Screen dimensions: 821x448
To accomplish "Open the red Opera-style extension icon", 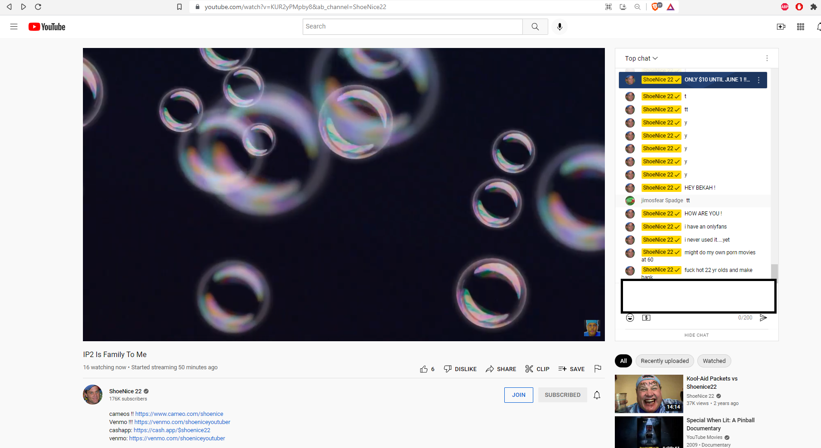I will tap(799, 7).
